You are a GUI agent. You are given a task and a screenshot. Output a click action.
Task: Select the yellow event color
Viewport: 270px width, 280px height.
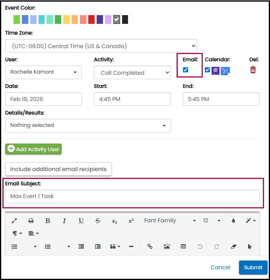point(66,19)
